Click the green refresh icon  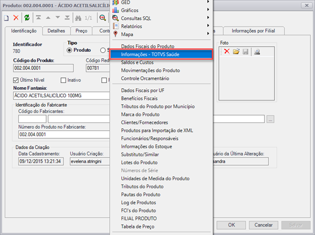click(x=27, y=18)
